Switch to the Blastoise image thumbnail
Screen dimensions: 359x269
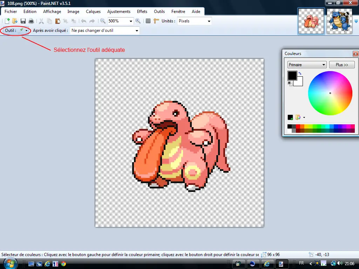point(339,21)
